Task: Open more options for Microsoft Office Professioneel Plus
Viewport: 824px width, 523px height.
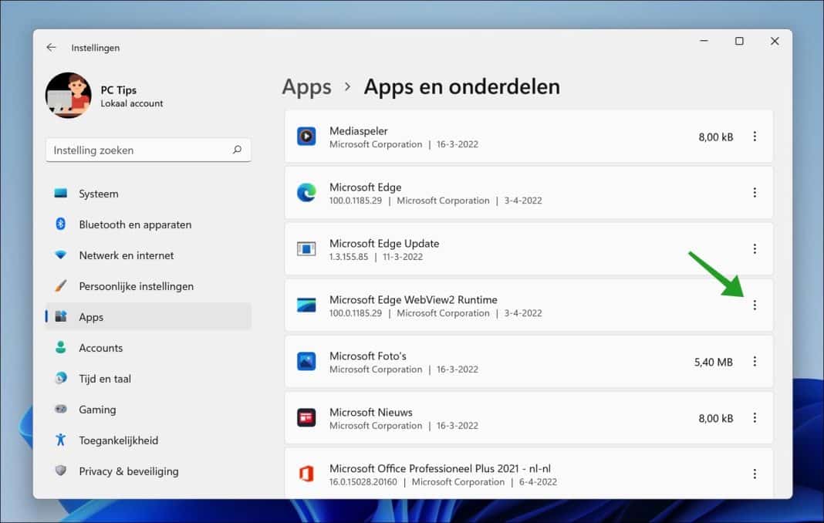Action: point(755,474)
